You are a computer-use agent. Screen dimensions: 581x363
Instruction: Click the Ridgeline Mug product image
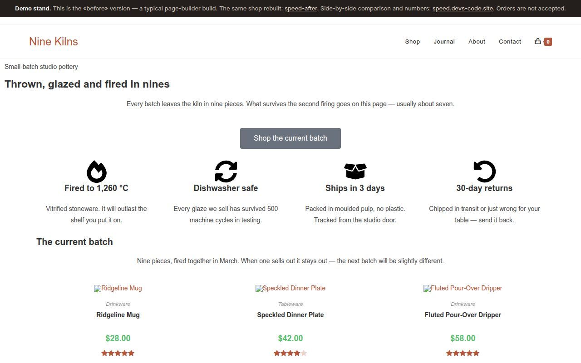[x=118, y=288]
